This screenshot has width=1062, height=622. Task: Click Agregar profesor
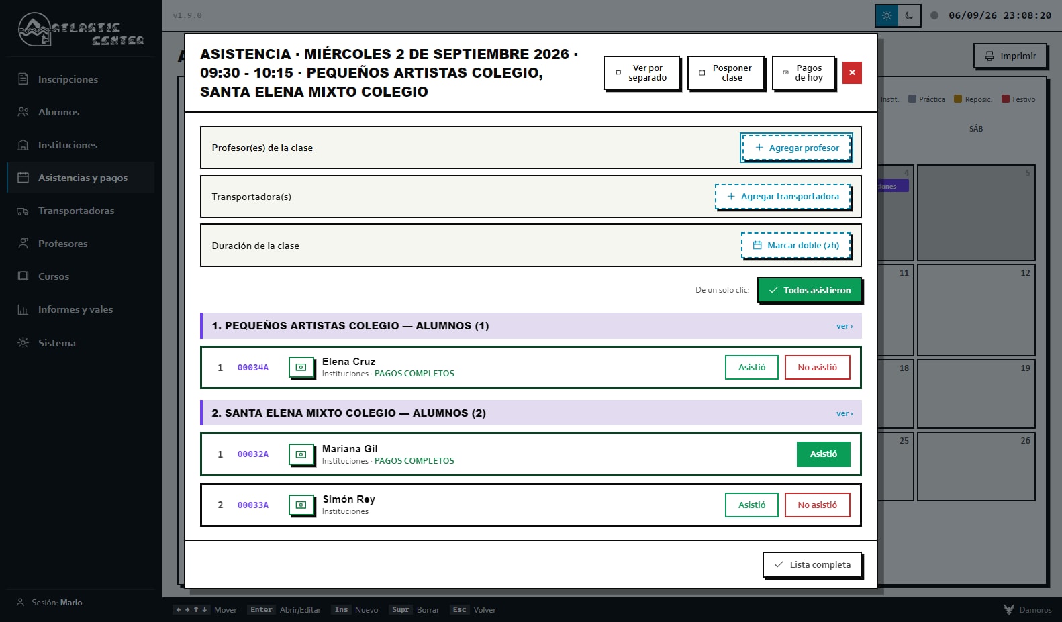pos(797,148)
